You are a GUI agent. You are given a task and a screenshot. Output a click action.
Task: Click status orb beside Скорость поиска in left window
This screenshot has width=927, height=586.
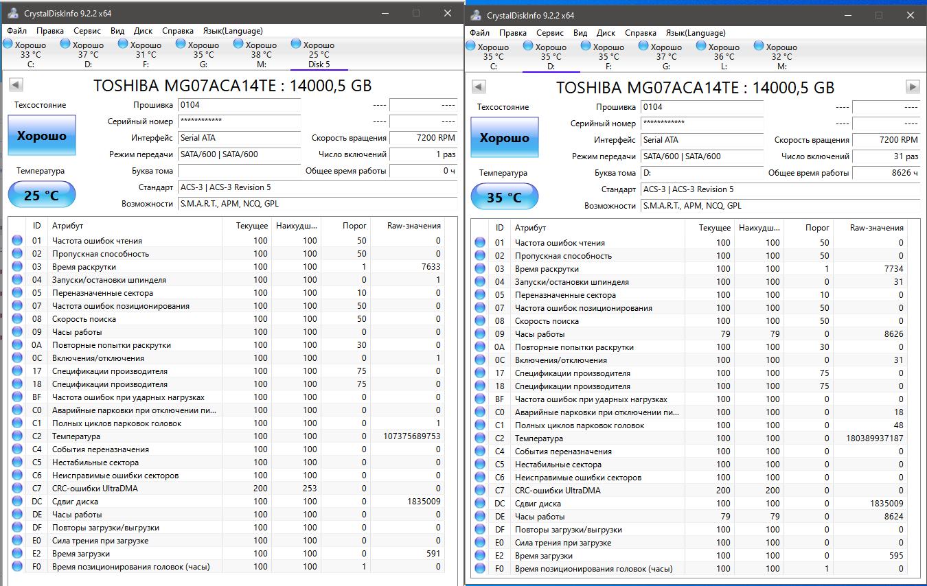tap(17, 319)
